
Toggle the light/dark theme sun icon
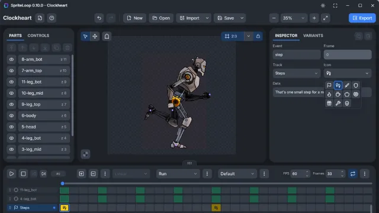click(323, 5)
